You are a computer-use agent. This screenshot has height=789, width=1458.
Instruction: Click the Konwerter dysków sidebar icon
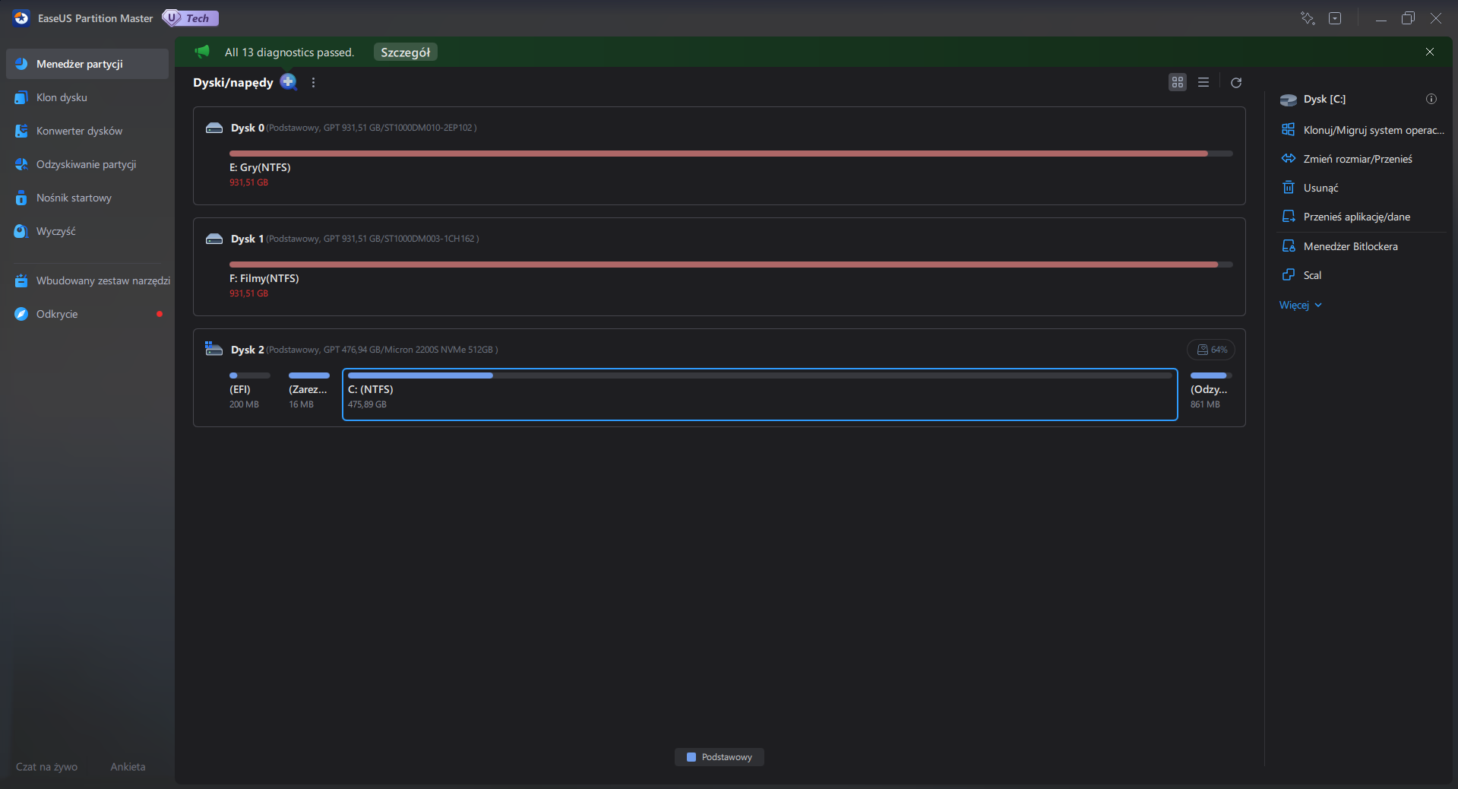point(21,131)
